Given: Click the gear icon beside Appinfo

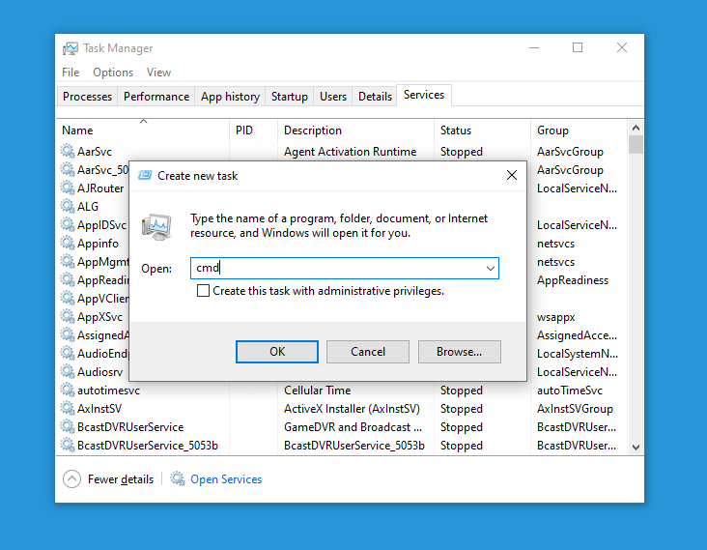Looking at the screenshot, I should (x=68, y=243).
